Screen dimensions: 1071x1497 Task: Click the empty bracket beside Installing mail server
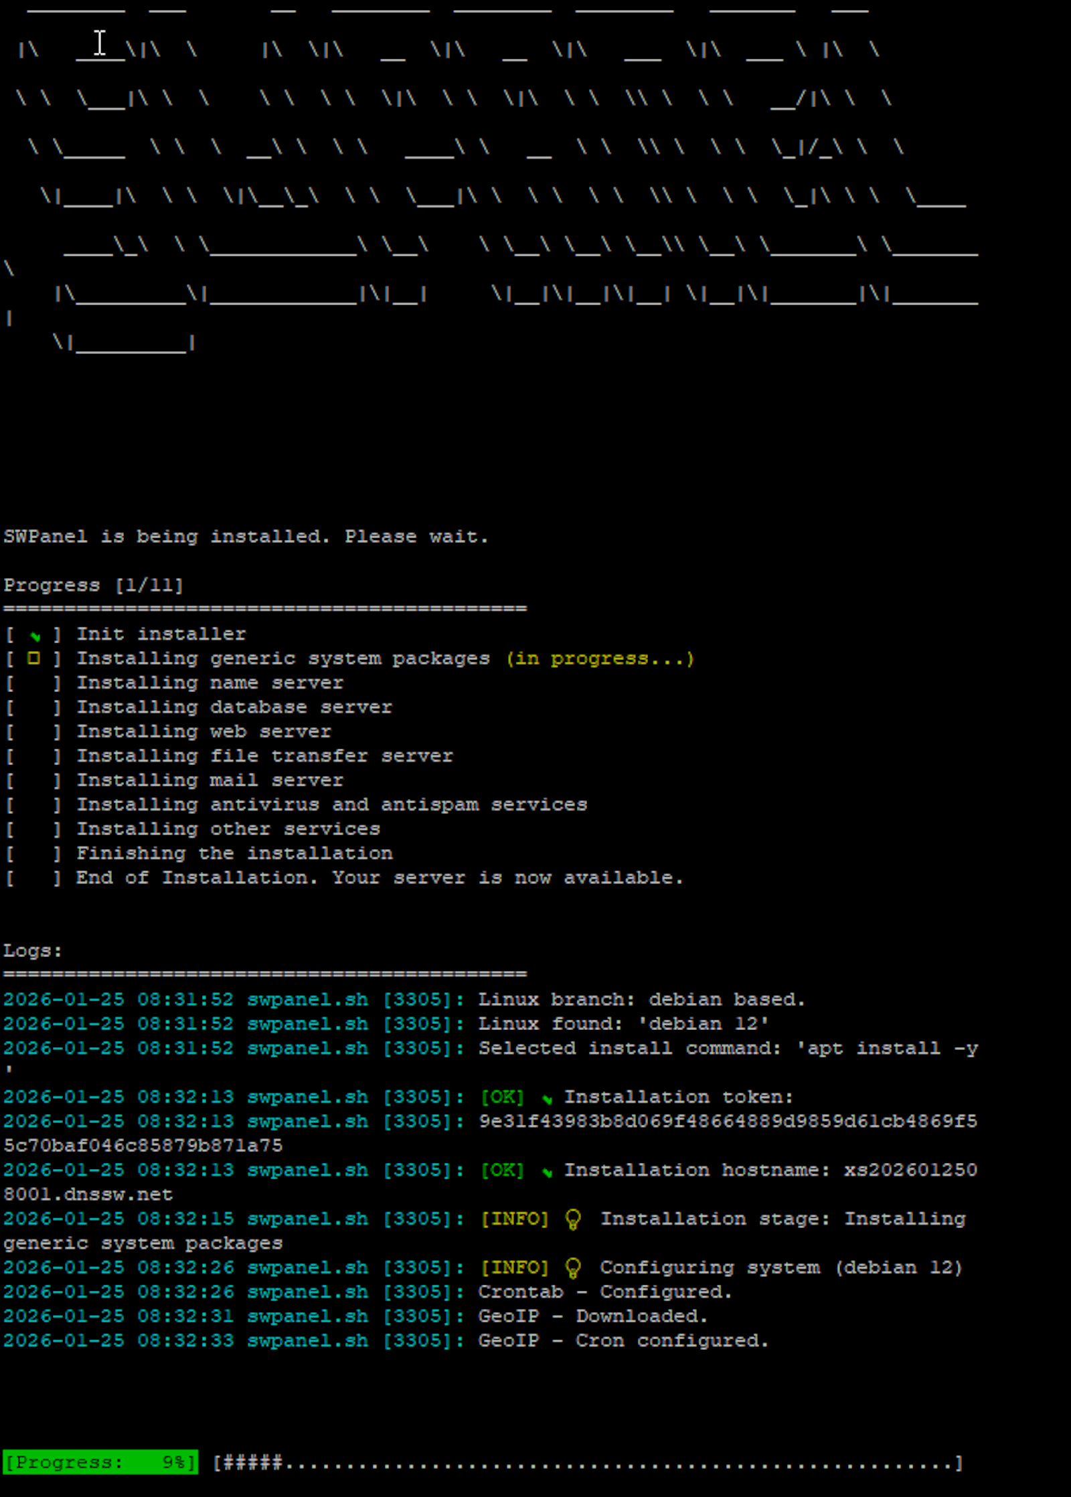[x=33, y=780]
